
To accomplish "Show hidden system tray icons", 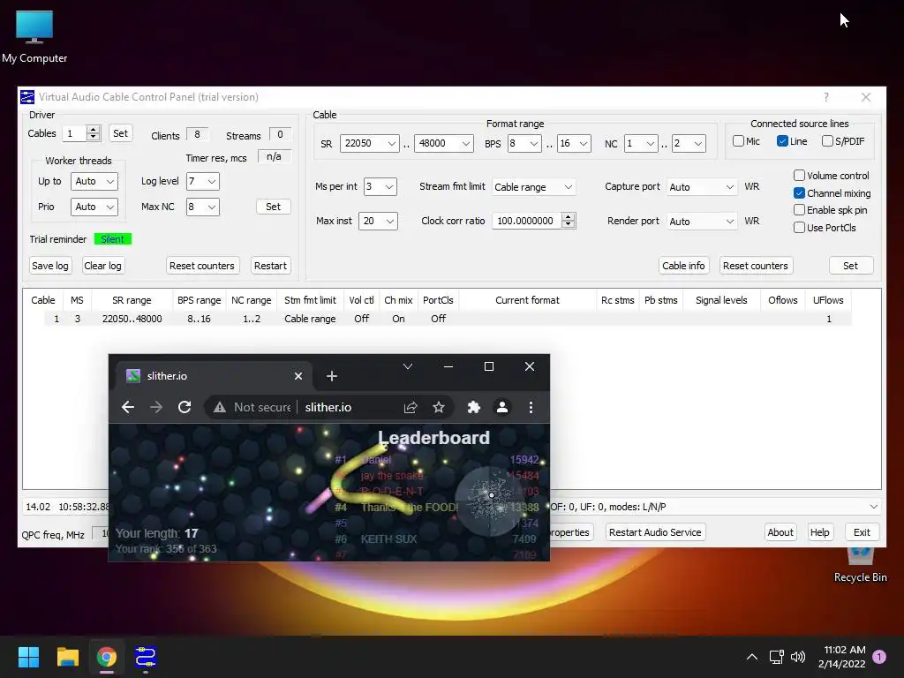I will 752,657.
